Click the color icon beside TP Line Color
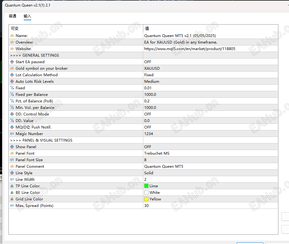 12,186
